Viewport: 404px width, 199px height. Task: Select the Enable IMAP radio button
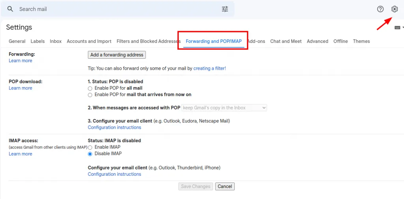90,147
